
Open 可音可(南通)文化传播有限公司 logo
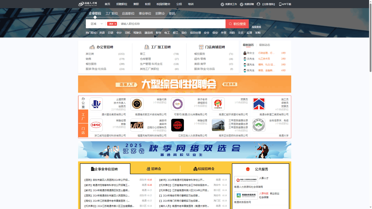[177, 104]
